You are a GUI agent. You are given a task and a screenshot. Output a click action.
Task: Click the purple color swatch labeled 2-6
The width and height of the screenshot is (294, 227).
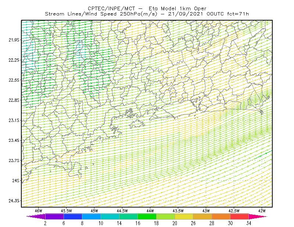point(54,216)
